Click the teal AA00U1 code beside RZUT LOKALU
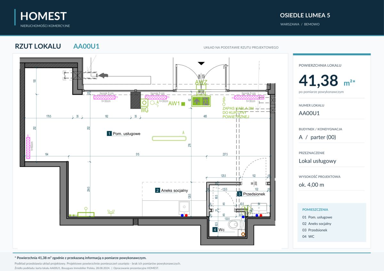384x271 pixels. pos(86,46)
